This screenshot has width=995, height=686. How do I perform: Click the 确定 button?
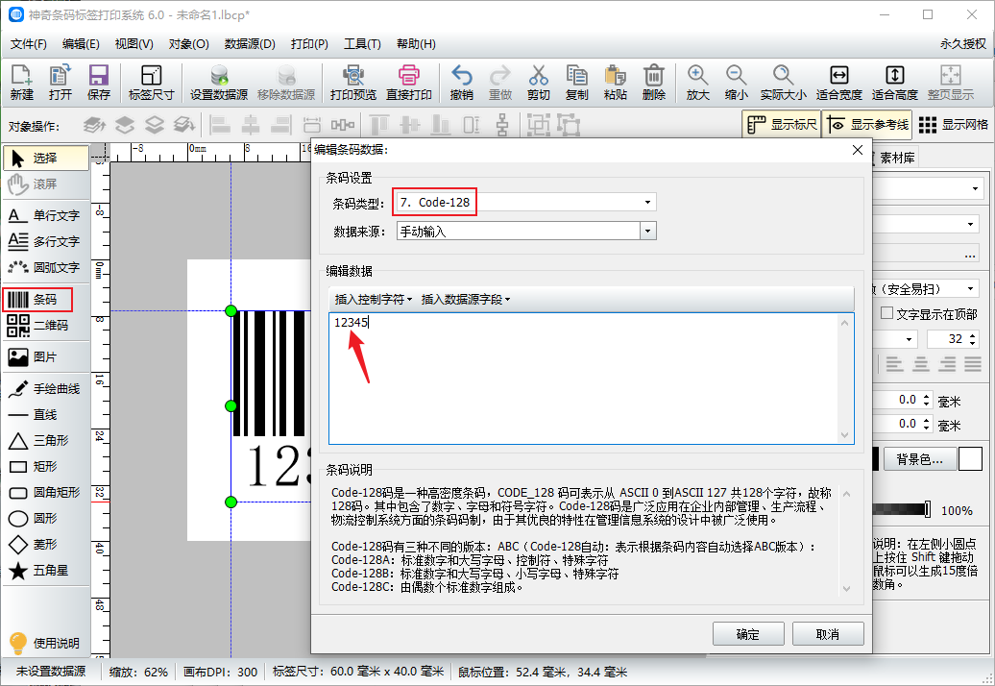click(x=748, y=634)
